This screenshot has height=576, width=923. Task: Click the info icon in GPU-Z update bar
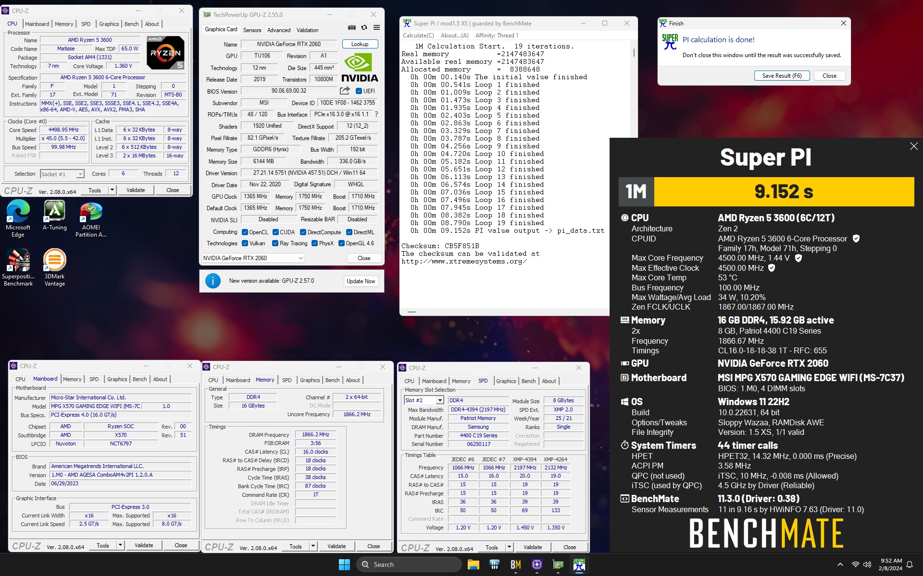coord(213,281)
